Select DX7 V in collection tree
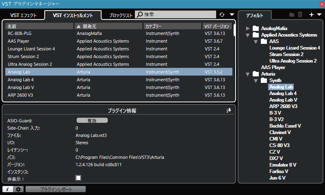The width and height of the screenshot is (325, 195). [x=276, y=158]
